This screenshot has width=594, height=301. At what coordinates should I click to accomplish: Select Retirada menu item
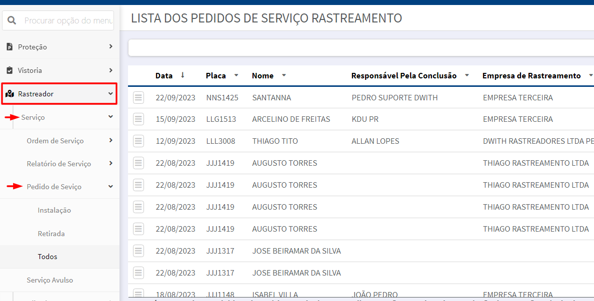click(x=51, y=234)
